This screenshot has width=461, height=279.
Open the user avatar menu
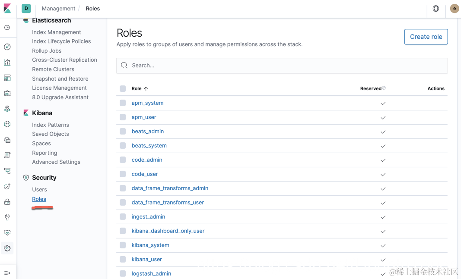click(454, 9)
